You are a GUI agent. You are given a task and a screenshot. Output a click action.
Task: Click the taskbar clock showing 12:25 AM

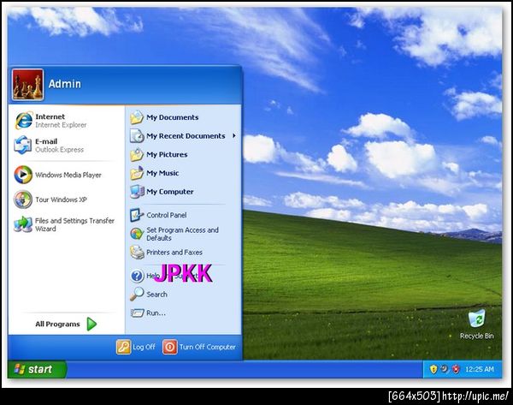(480, 369)
